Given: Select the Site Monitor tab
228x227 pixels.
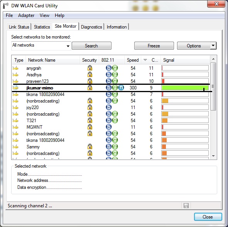Looking at the screenshot, I should pyautogui.click(x=66, y=26).
